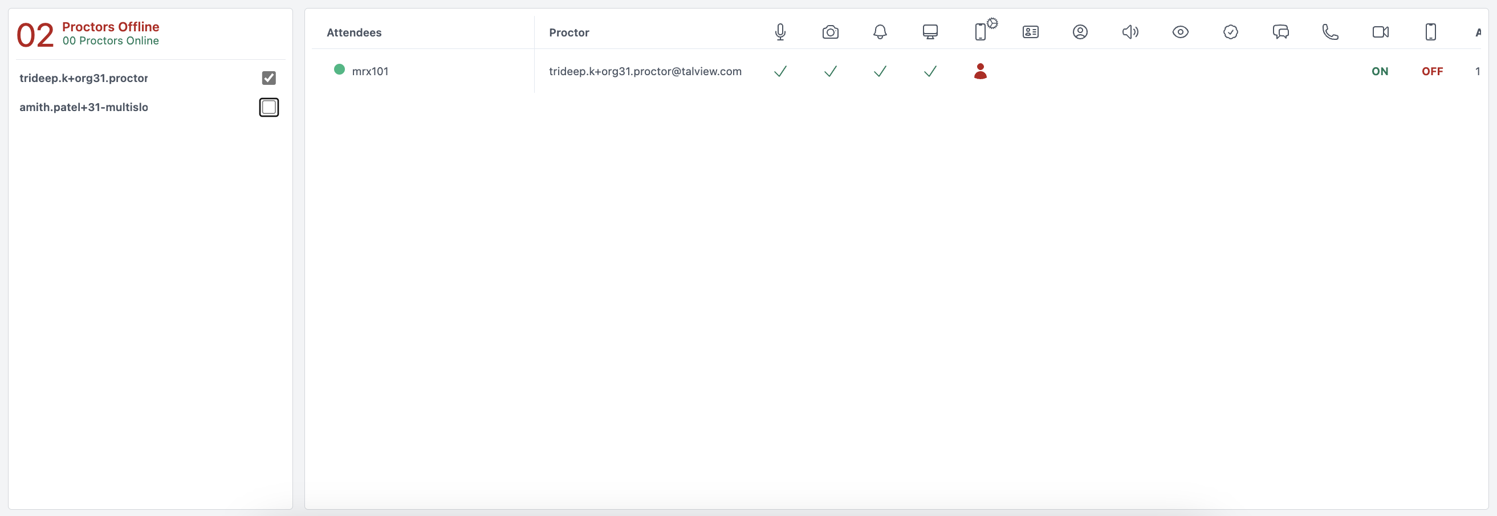Click the proctor email trideep.k+org31.proctor@talview.com
This screenshot has height=516, width=1497.
pyautogui.click(x=645, y=71)
